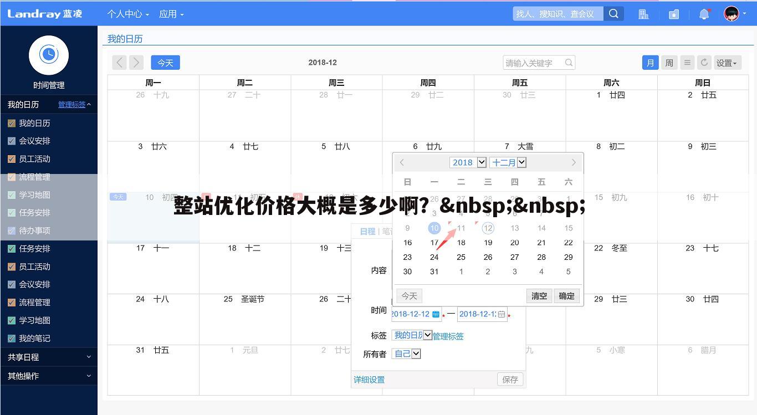Screen dimensions: 757x415
Task: Toggle 学习地图 checkbox right above 我的笔记
Action: [x=11, y=320]
